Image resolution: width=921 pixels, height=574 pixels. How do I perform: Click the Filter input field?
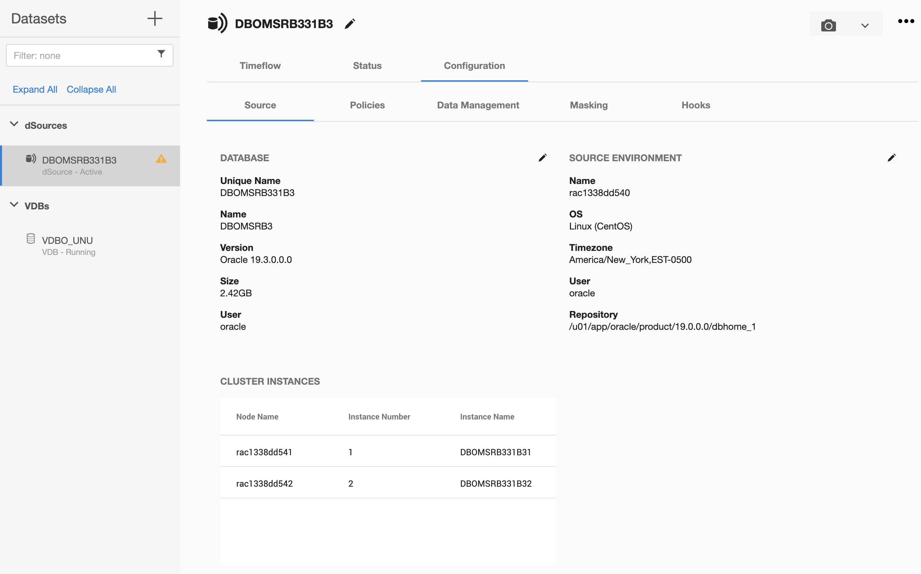82,56
